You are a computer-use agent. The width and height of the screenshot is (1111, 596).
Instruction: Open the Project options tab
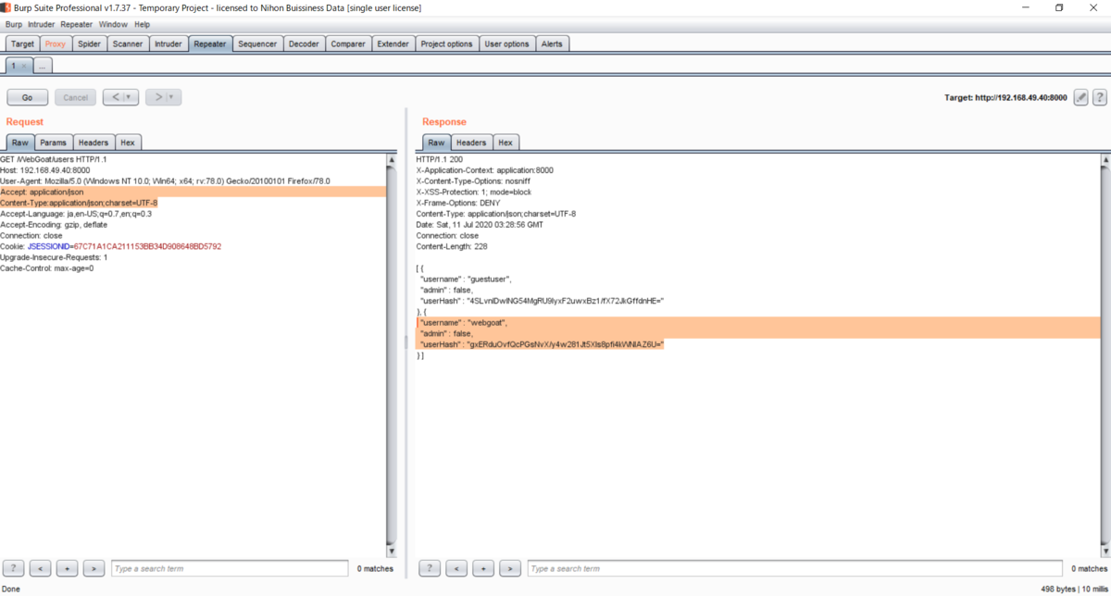click(446, 43)
